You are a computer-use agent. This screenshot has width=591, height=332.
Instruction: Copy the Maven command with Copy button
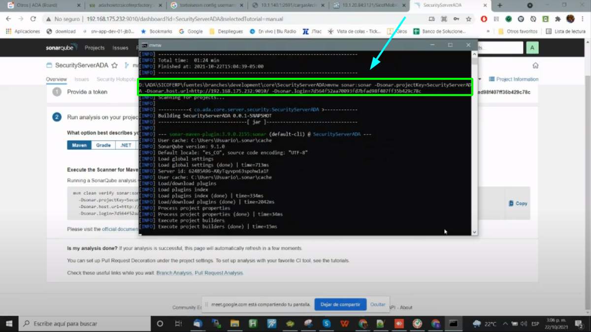518,203
